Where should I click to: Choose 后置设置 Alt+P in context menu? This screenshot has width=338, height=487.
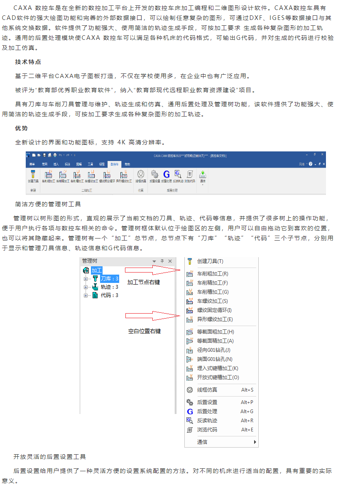pos(221,402)
